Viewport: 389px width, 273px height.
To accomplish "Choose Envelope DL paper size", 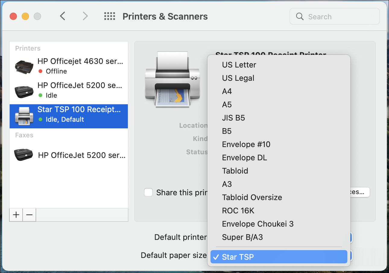I will pos(279,158).
